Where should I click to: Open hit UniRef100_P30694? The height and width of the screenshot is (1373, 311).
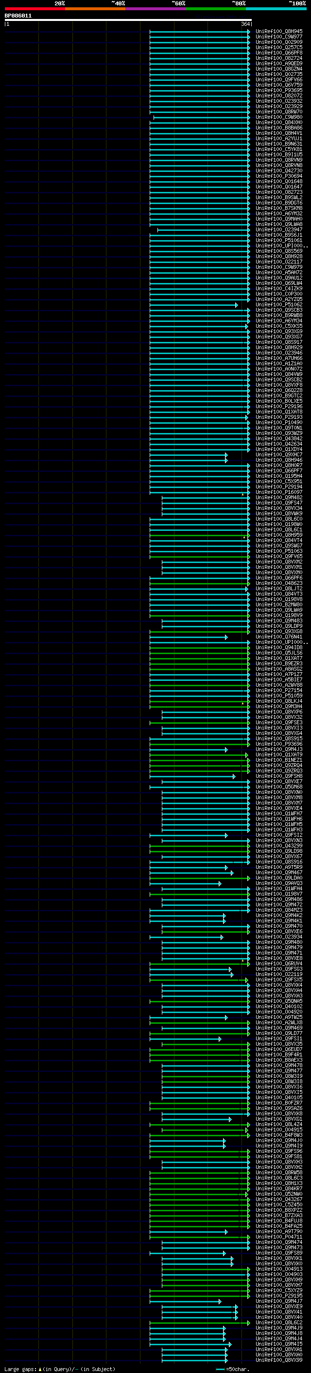(279, 176)
